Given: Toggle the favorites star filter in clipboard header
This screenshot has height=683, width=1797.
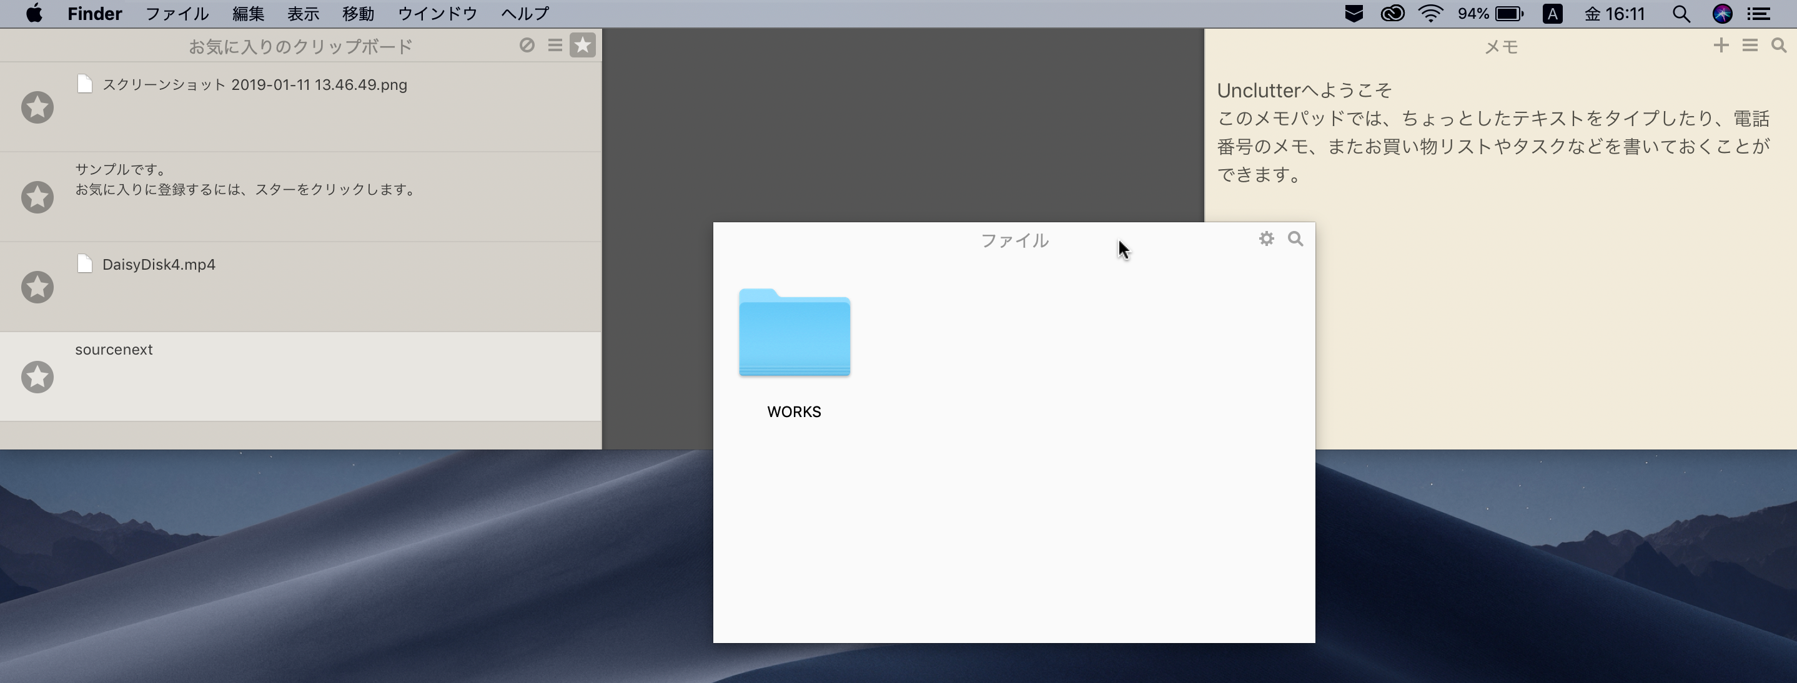Looking at the screenshot, I should coord(583,46).
